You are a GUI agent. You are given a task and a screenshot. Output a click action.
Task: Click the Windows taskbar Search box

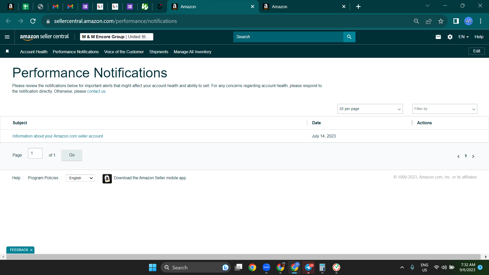click(x=196, y=267)
